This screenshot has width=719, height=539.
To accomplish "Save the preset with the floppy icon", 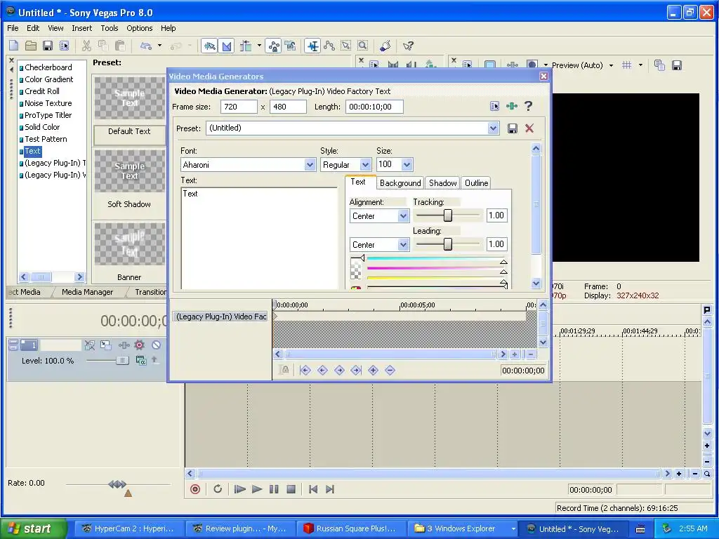I will coord(513,128).
